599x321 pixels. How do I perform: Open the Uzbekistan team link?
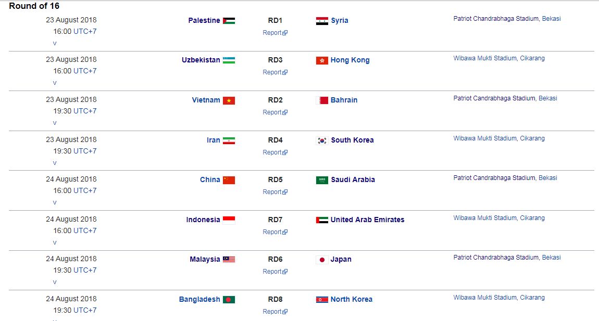[201, 60]
